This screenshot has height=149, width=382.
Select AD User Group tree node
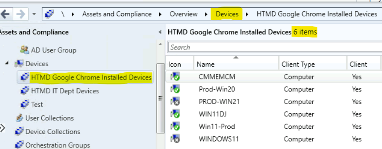pos(54,50)
